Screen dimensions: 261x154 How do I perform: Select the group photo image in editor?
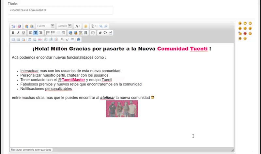pos(122,109)
